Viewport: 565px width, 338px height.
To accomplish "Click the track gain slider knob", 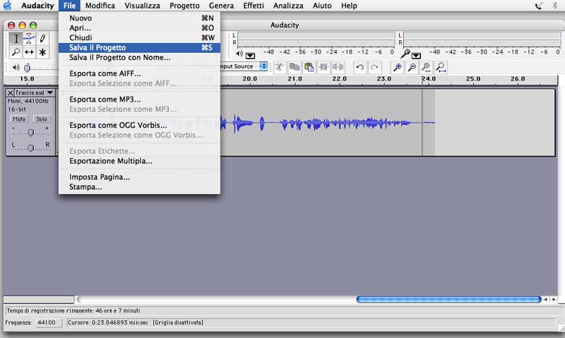I will coord(30,133).
